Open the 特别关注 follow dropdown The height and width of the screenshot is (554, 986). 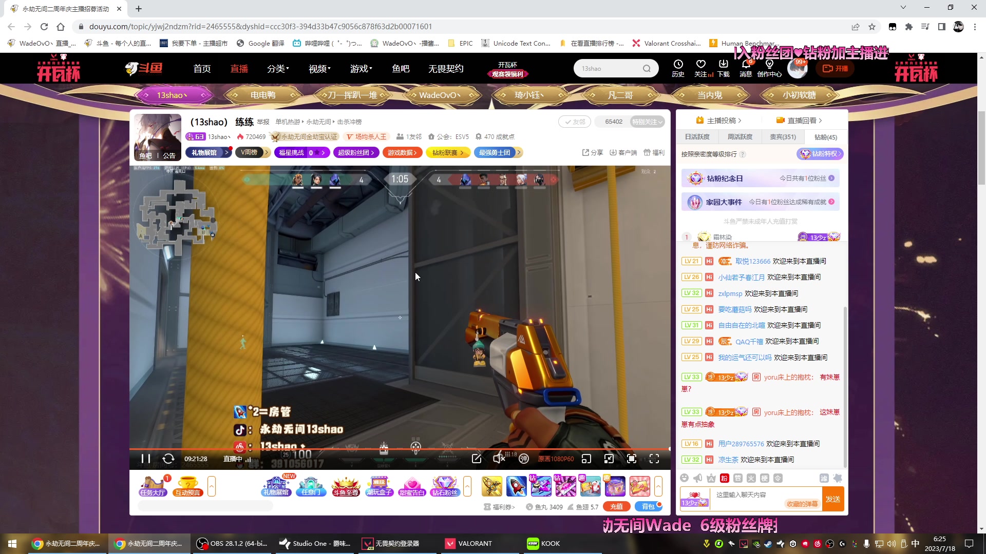tap(647, 122)
